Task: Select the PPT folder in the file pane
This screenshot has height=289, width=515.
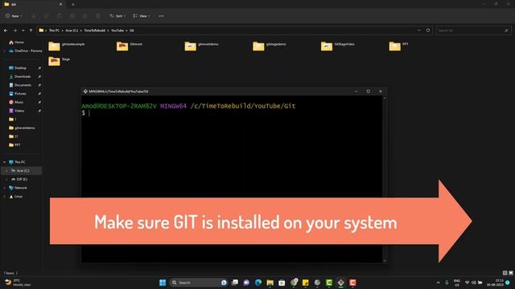Action: click(399, 46)
